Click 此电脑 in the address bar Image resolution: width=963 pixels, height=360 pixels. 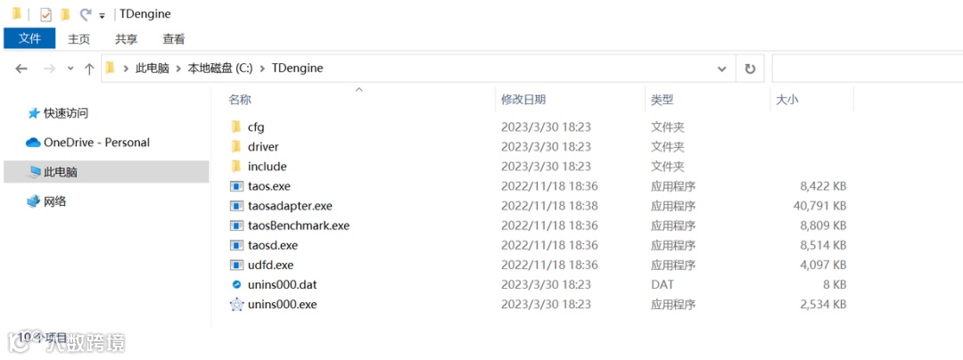(x=152, y=69)
